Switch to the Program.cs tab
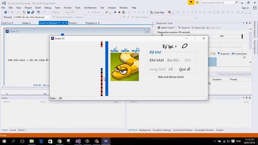This screenshot has width=258, height=145. click(92, 23)
